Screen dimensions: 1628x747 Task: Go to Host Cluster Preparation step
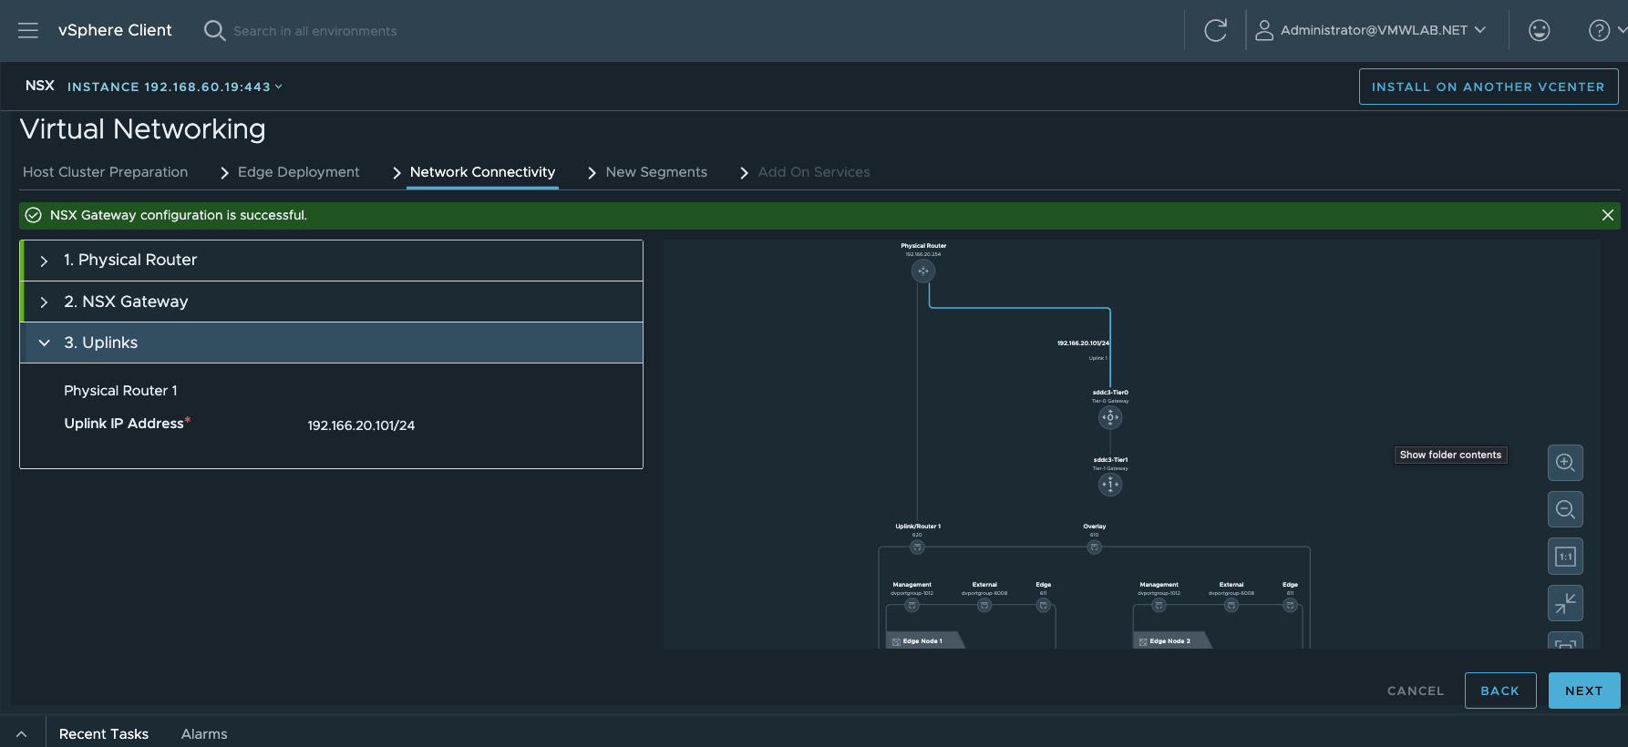pos(105,172)
